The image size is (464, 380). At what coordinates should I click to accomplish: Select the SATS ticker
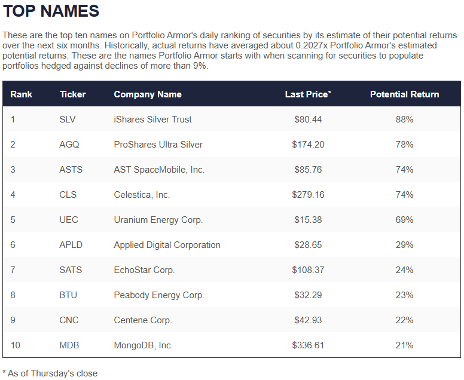click(71, 270)
